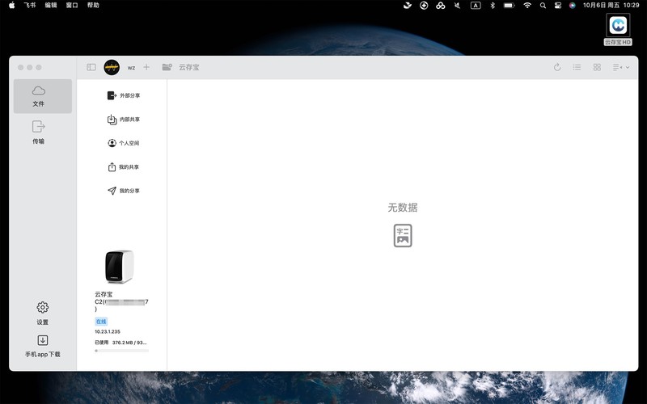Switch to the 传输 transfer section
Image resolution: width=647 pixels, height=404 pixels.
(39, 132)
